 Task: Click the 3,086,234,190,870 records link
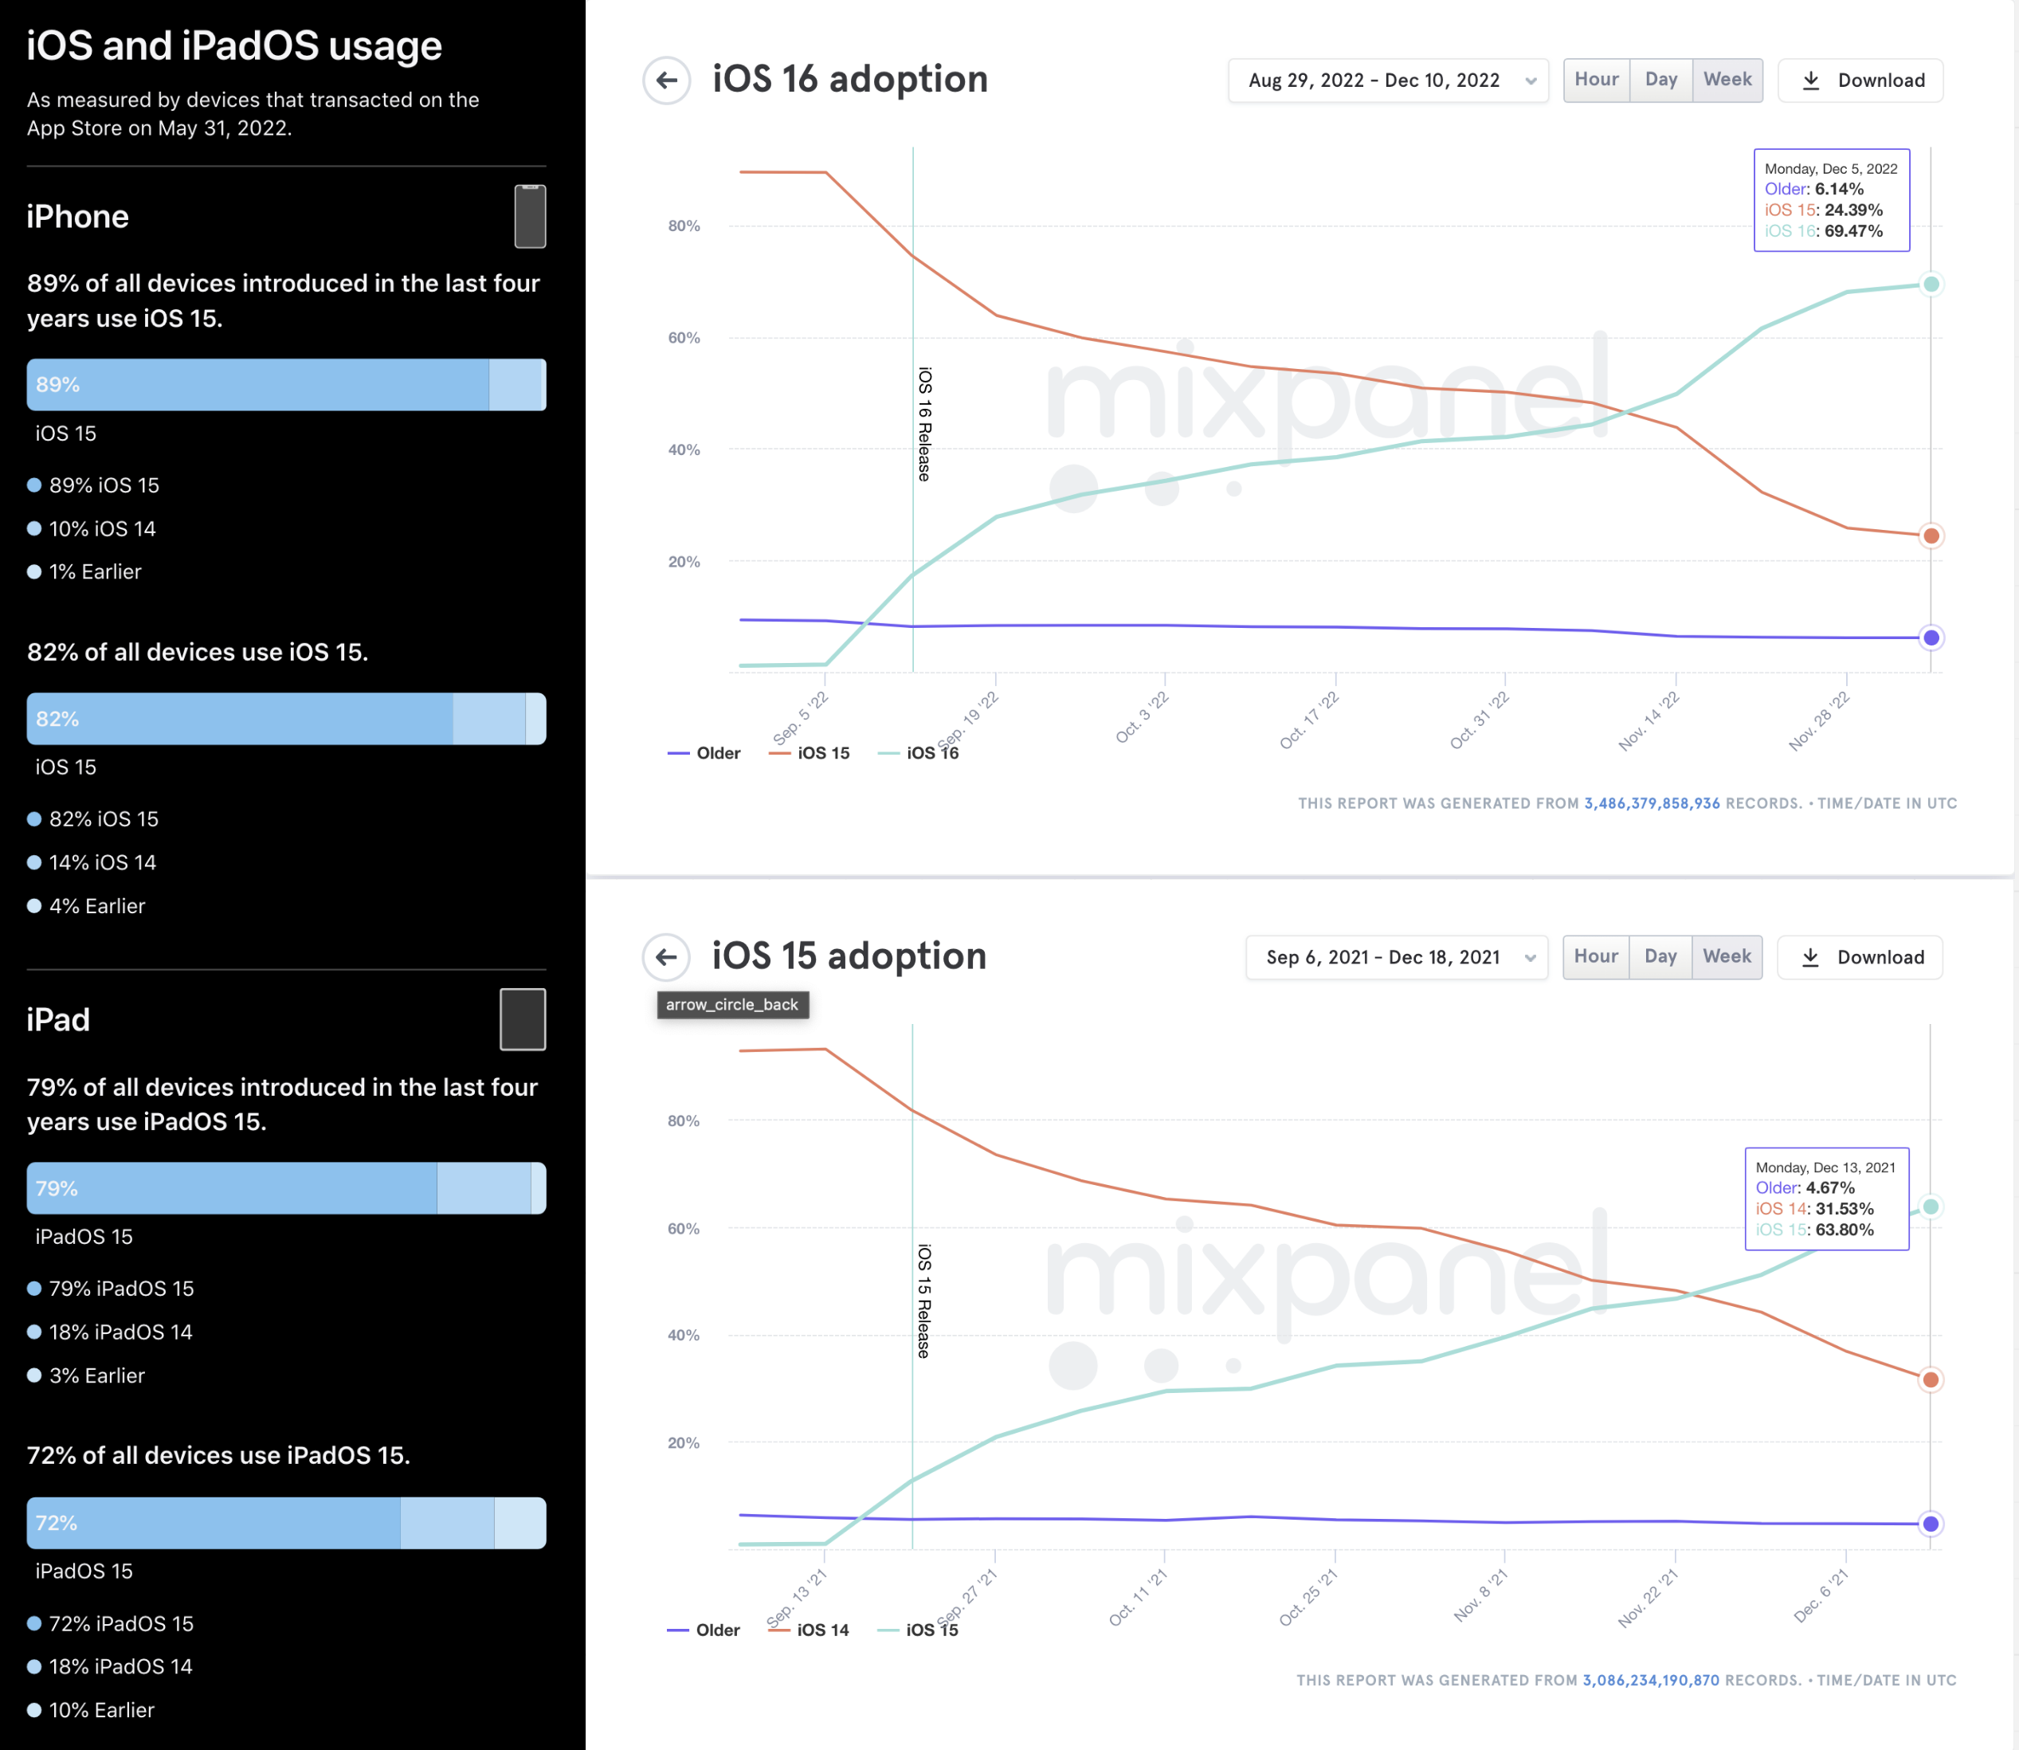click(x=1651, y=1680)
